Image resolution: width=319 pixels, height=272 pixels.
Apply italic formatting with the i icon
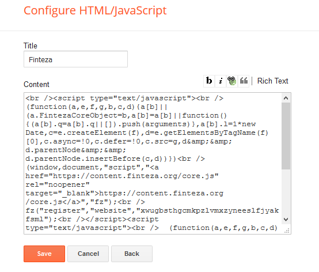click(x=221, y=81)
